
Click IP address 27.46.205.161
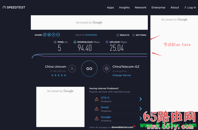point(58,71)
